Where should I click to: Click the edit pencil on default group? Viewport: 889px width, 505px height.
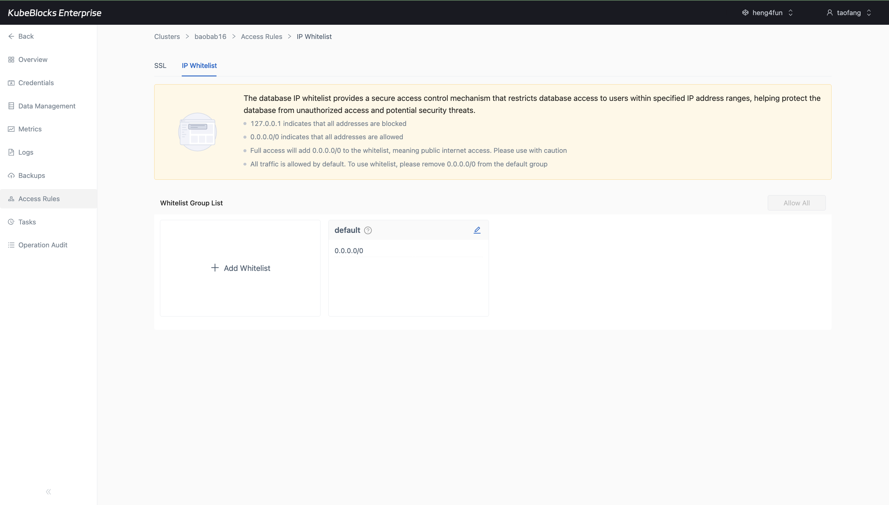tap(477, 230)
